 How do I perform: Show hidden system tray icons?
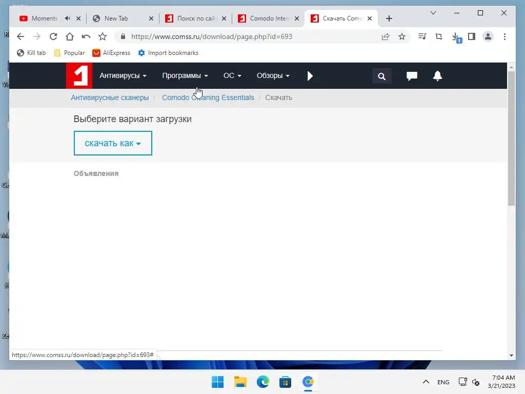tap(426, 382)
